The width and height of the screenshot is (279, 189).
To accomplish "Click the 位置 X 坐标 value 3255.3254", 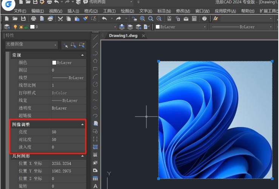I will click(x=68, y=163).
